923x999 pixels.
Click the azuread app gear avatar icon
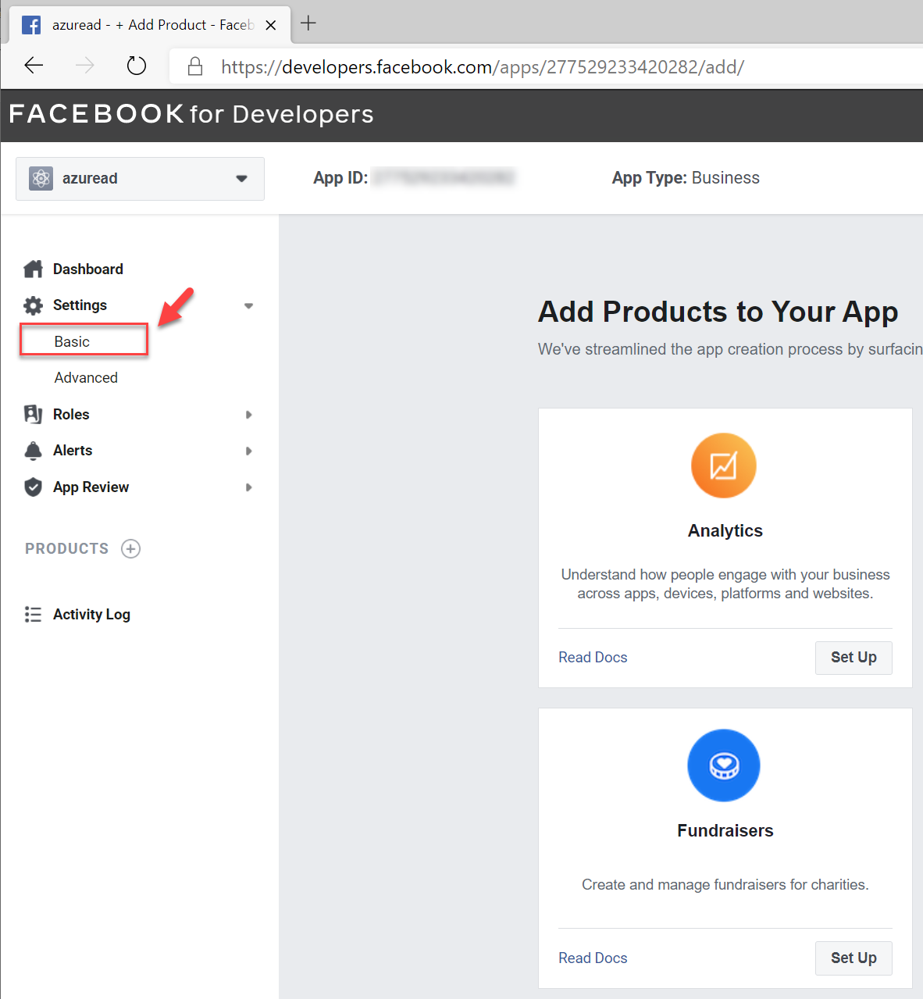click(x=41, y=178)
